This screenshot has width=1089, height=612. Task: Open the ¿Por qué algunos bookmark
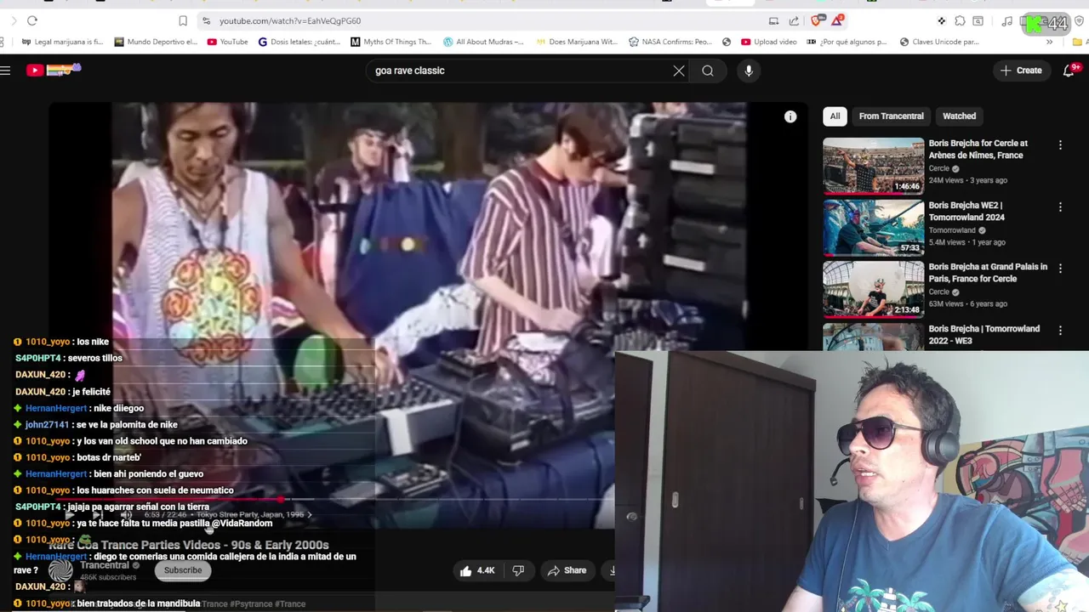click(847, 42)
